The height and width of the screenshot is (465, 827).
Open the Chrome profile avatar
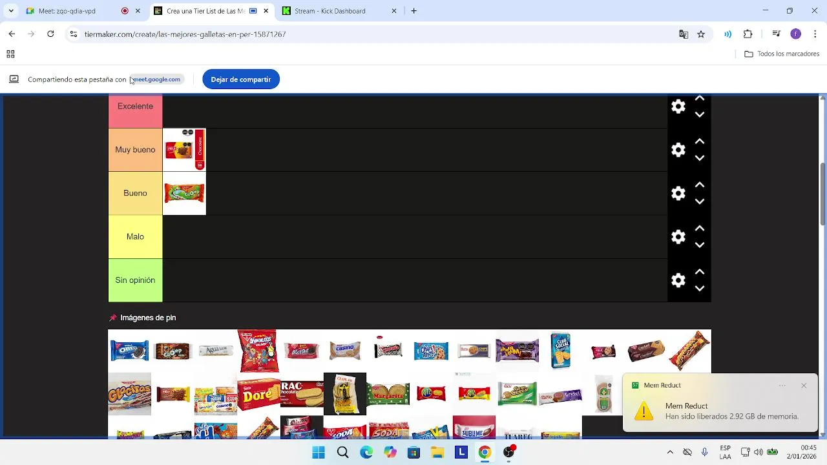[796, 34]
